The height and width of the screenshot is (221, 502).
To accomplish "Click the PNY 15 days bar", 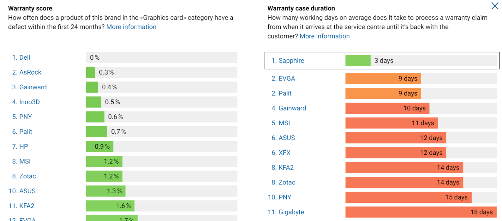I will click(408, 197).
